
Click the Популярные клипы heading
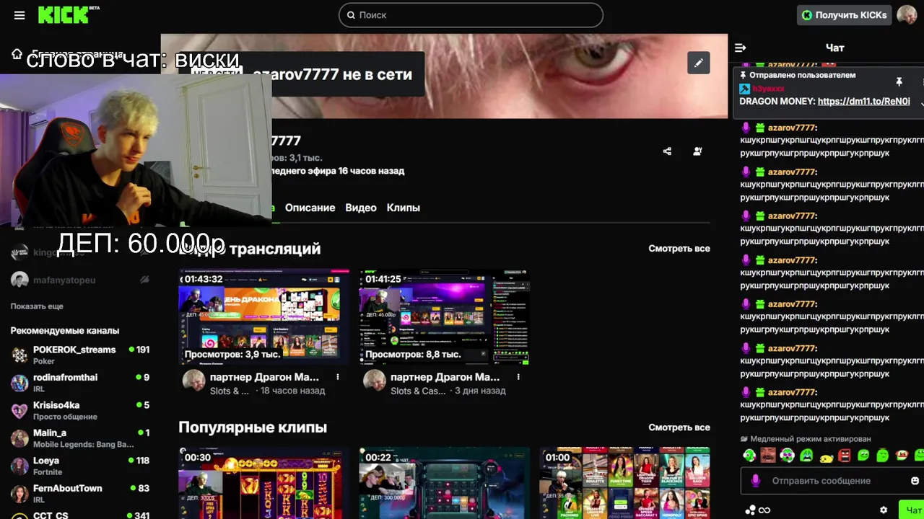pyautogui.click(x=253, y=427)
